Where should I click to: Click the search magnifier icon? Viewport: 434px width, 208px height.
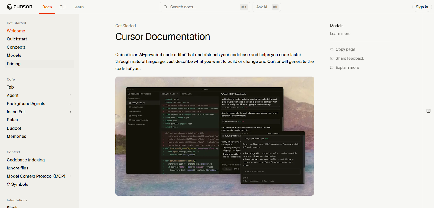coord(165,7)
